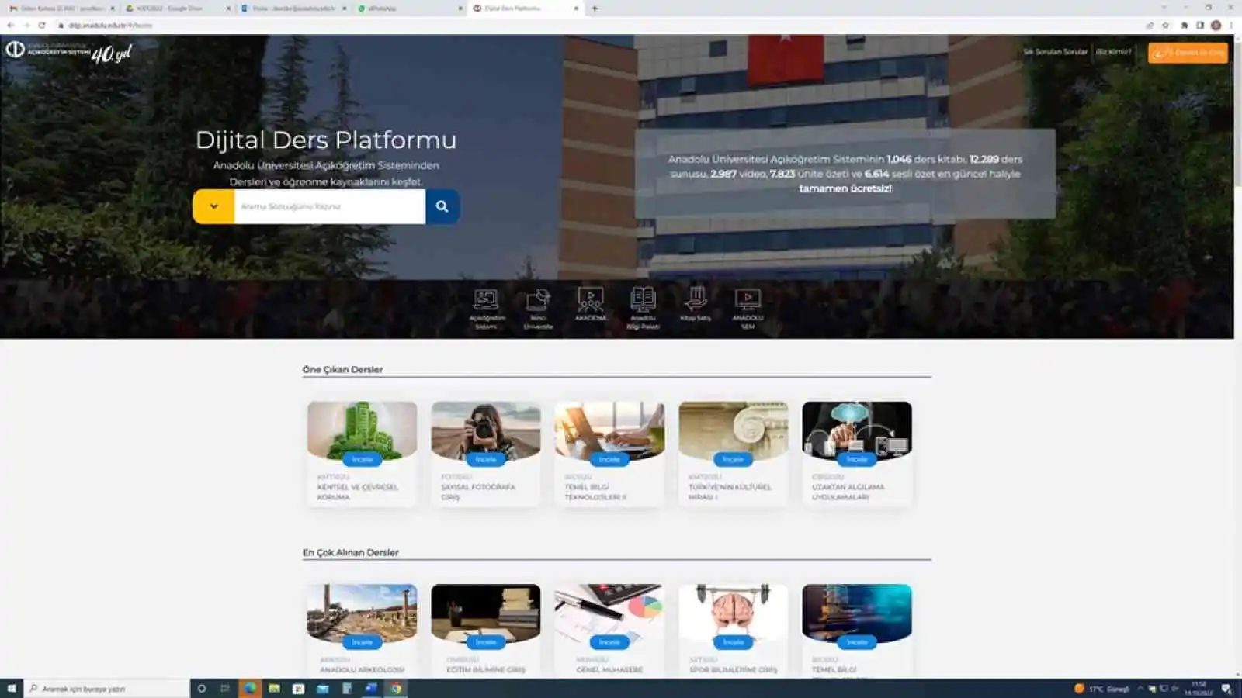
Task: Focus the course search input field
Action: [329, 206]
